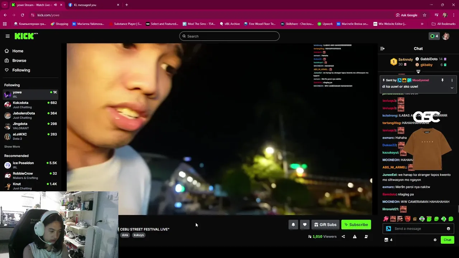This screenshot has height=258, width=459.
Task: Open Browse in sidebar
Action: click(19, 61)
